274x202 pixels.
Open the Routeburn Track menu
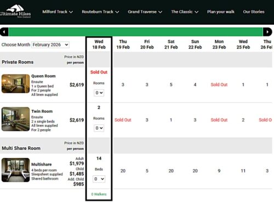[x=100, y=11]
